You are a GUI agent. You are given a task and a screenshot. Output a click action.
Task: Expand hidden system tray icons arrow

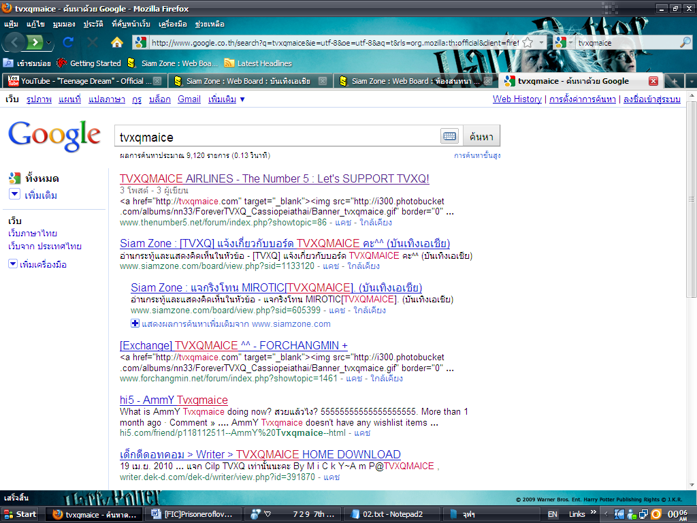(x=606, y=514)
